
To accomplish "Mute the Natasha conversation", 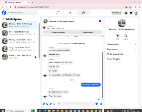I will (x=118, y=36).
